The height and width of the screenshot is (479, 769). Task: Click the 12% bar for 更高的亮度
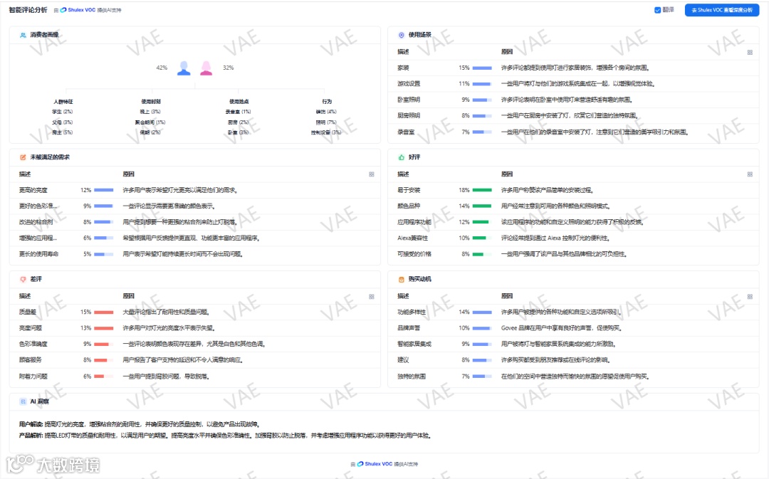click(x=103, y=190)
